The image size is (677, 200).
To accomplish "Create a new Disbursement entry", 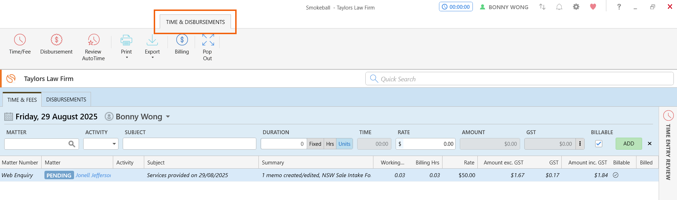I will (56, 44).
